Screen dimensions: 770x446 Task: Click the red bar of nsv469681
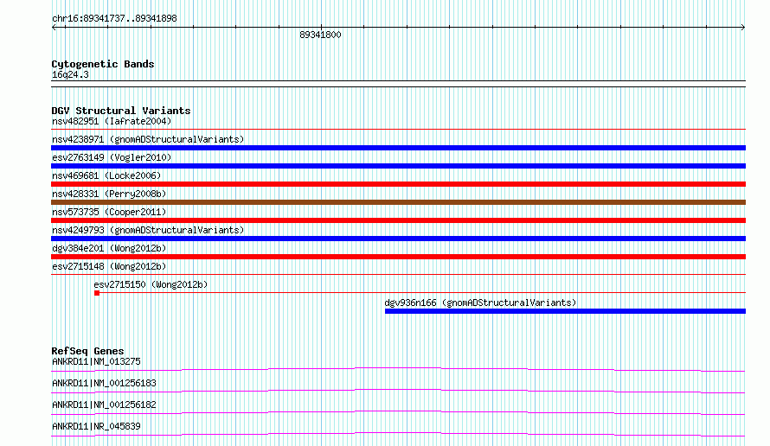(398, 184)
